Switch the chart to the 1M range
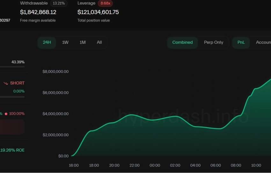 (83, 42)
